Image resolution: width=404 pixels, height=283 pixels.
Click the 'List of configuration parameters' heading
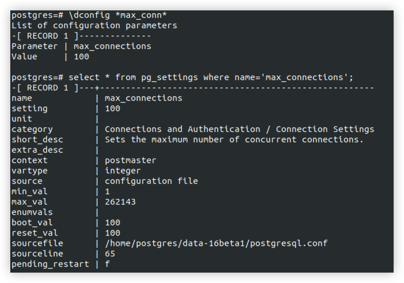click(x=94, y=25)
